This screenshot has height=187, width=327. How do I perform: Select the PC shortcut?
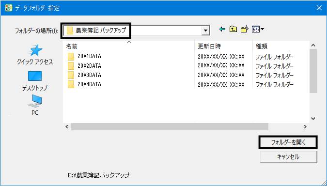coord(35,105)
